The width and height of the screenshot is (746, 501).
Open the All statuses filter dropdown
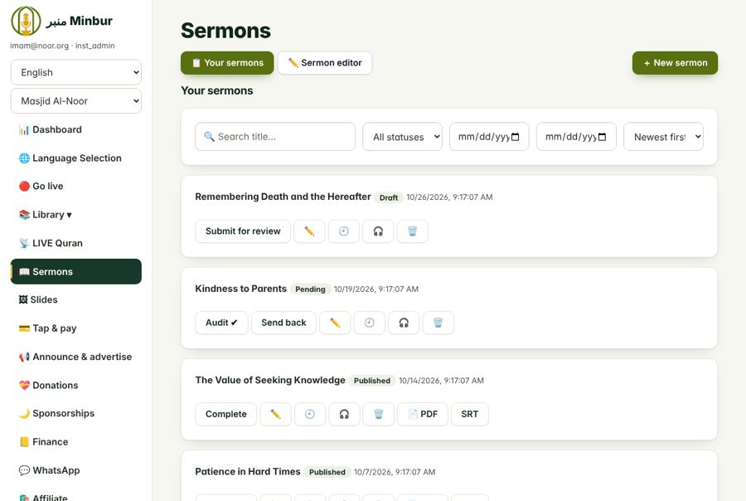click(403, 137)
